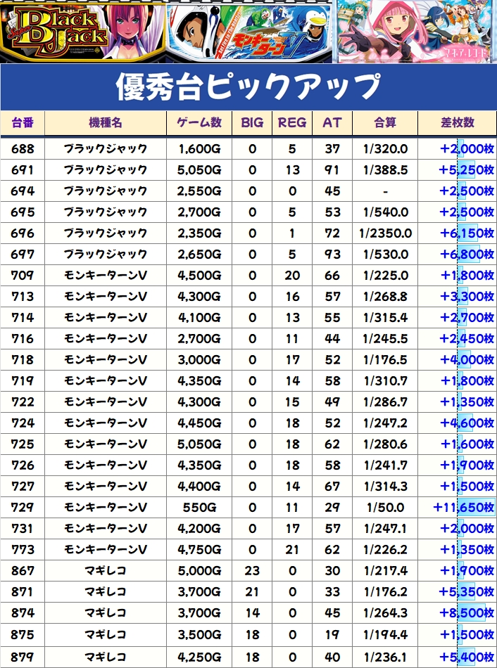This screenshot has width=497, height=668.
Task: Click machine number 725
Action: [23, 444]
